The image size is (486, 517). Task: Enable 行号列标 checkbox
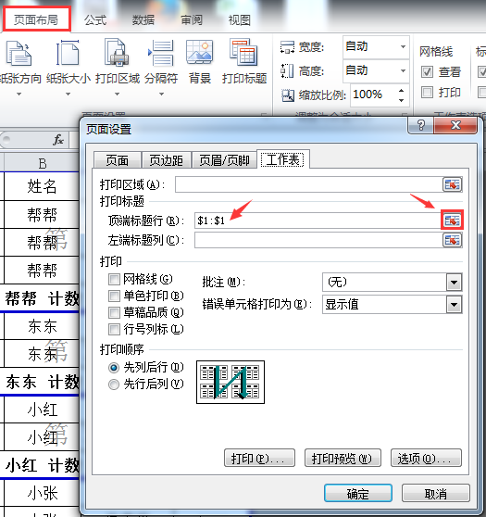pyautogui.click(x=114, y=329)
